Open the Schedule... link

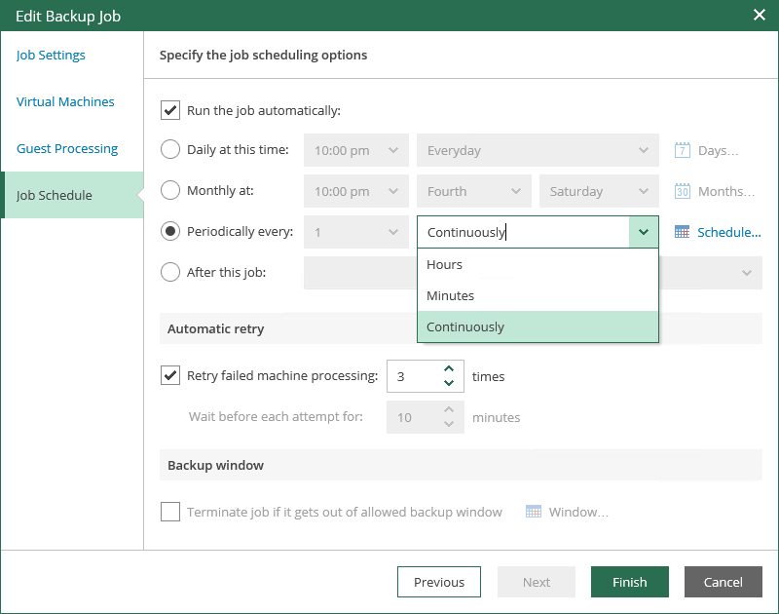(729, 232)
